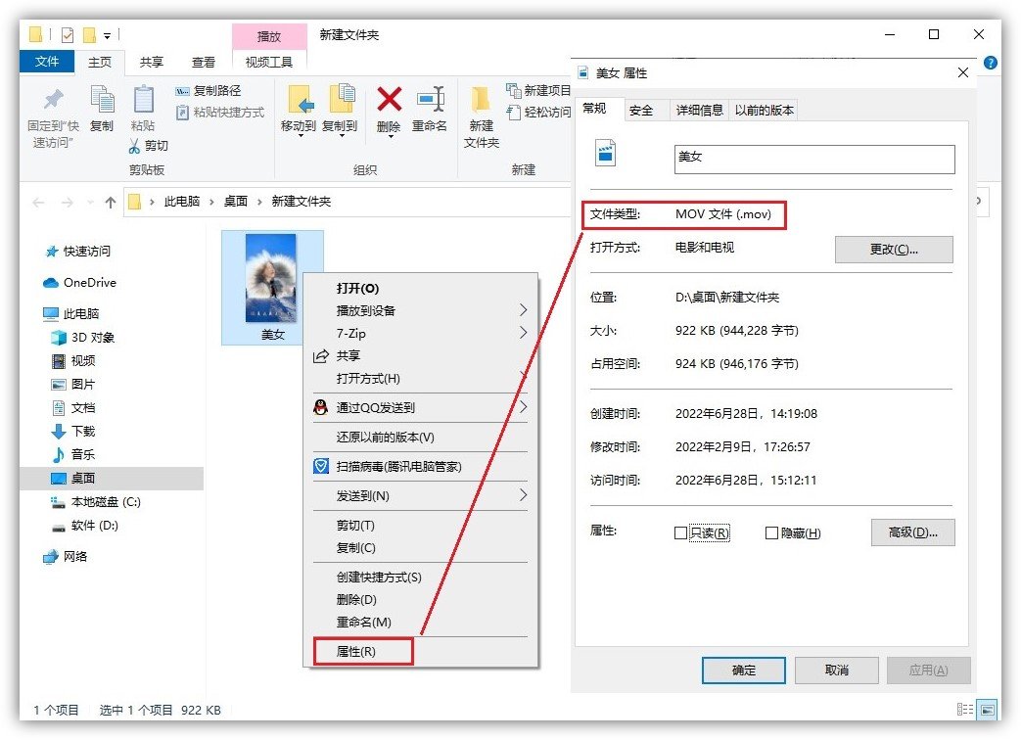Click the 粘贴 (Paste) clipboard icon
The width and height of the screenshot is (1021, 740).
(141, 99)
